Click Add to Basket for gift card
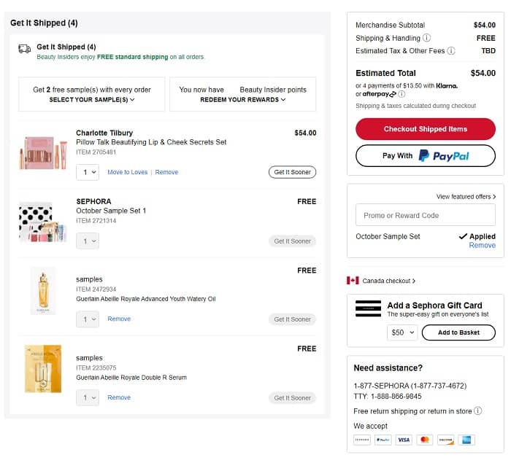 458,332
